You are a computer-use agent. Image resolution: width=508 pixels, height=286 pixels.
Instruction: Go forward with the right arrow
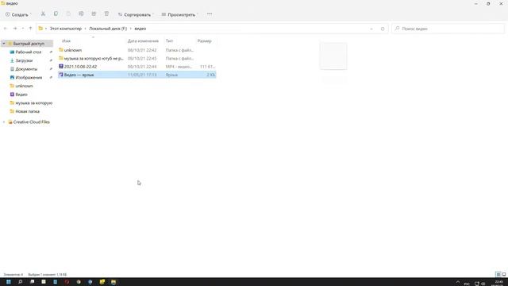pos(14,29)
